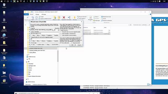
Task: Open the Fichier ribbon tab
Action: coord(26,14)
